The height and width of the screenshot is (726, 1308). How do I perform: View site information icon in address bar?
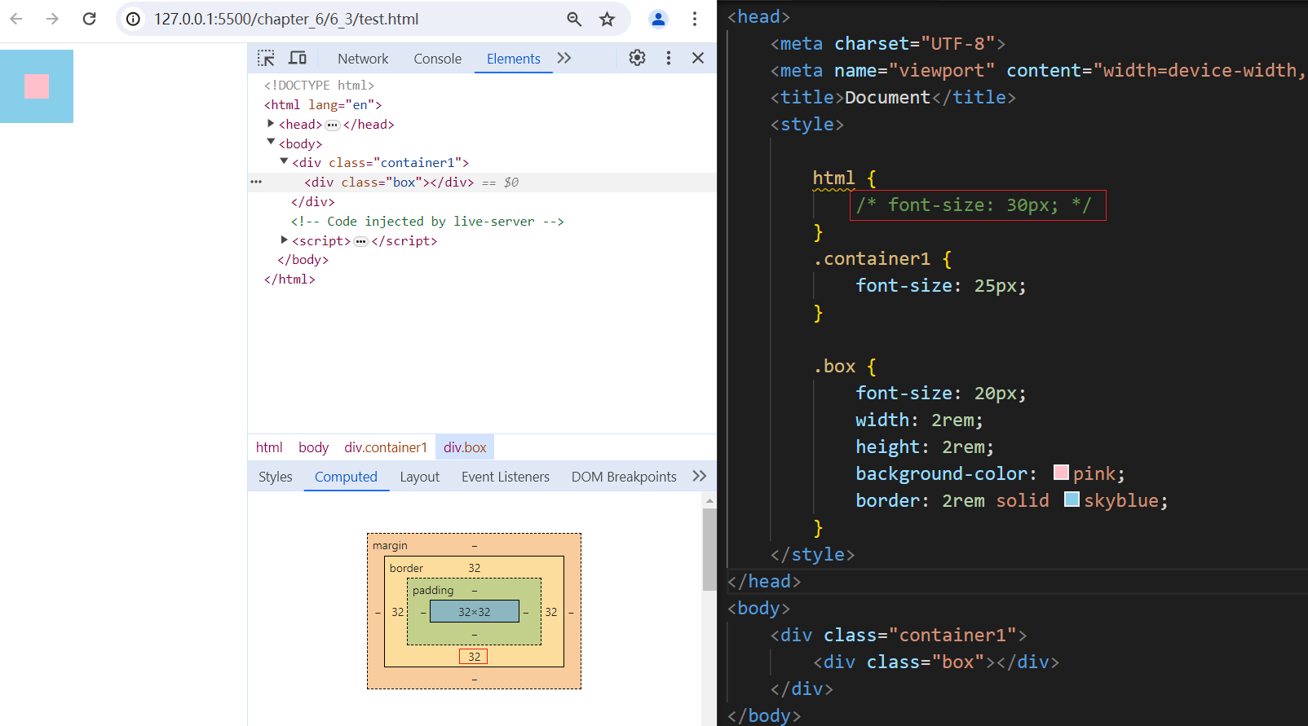click(x=133, y=19)
